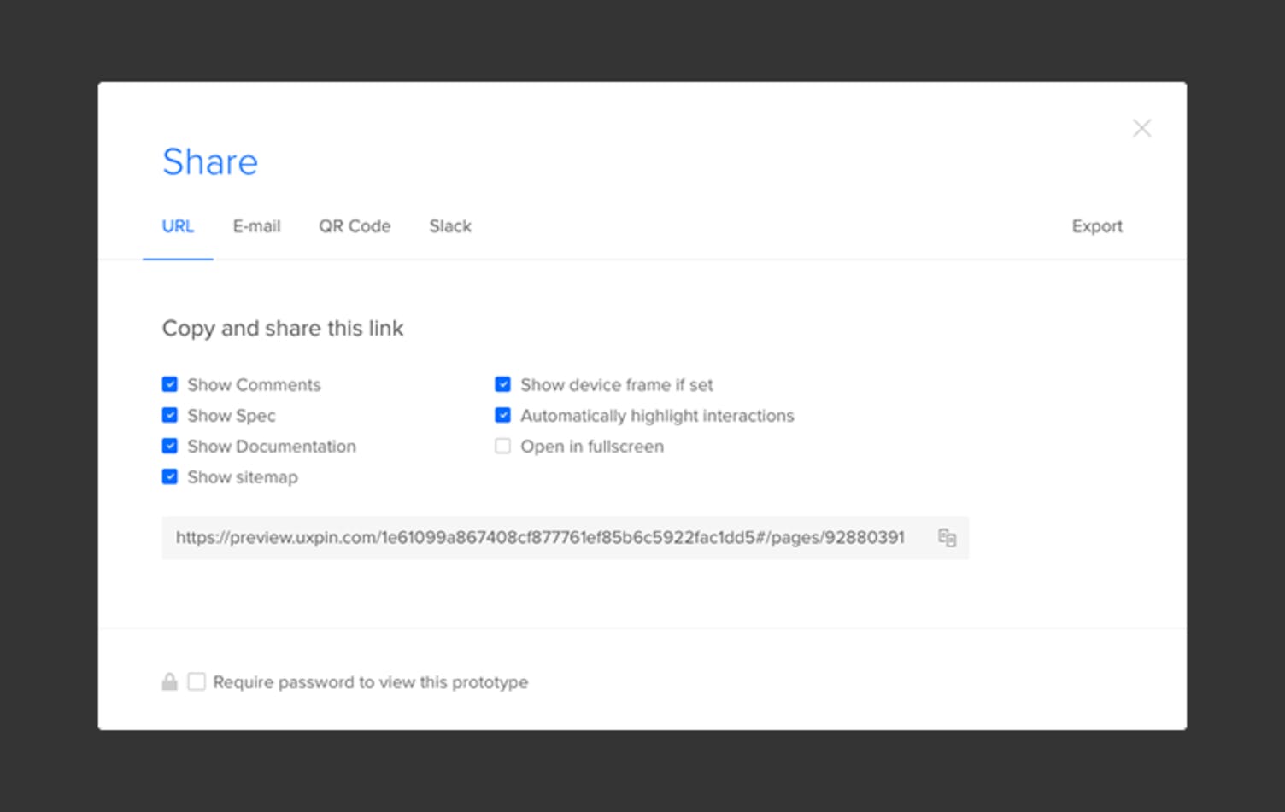Click the URL tab
The height and width of the screenshot is (812, 1285).
[178, 226]
